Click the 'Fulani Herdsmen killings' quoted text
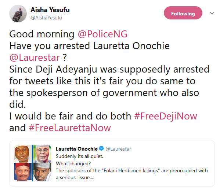Screen dimensions: 220x188 click(x=131, y=171)
